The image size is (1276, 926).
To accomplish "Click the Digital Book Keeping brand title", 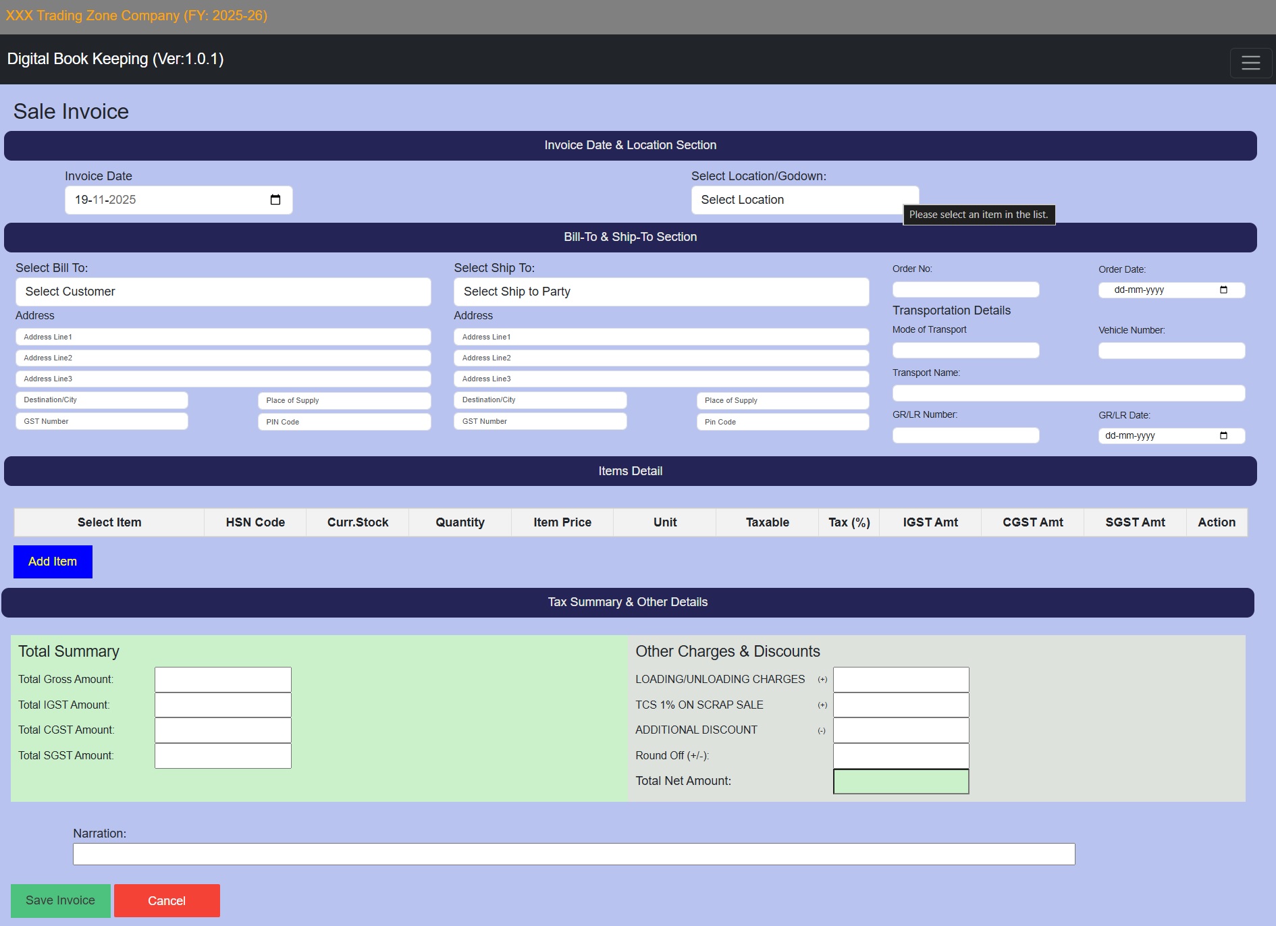I will point(115,59).
